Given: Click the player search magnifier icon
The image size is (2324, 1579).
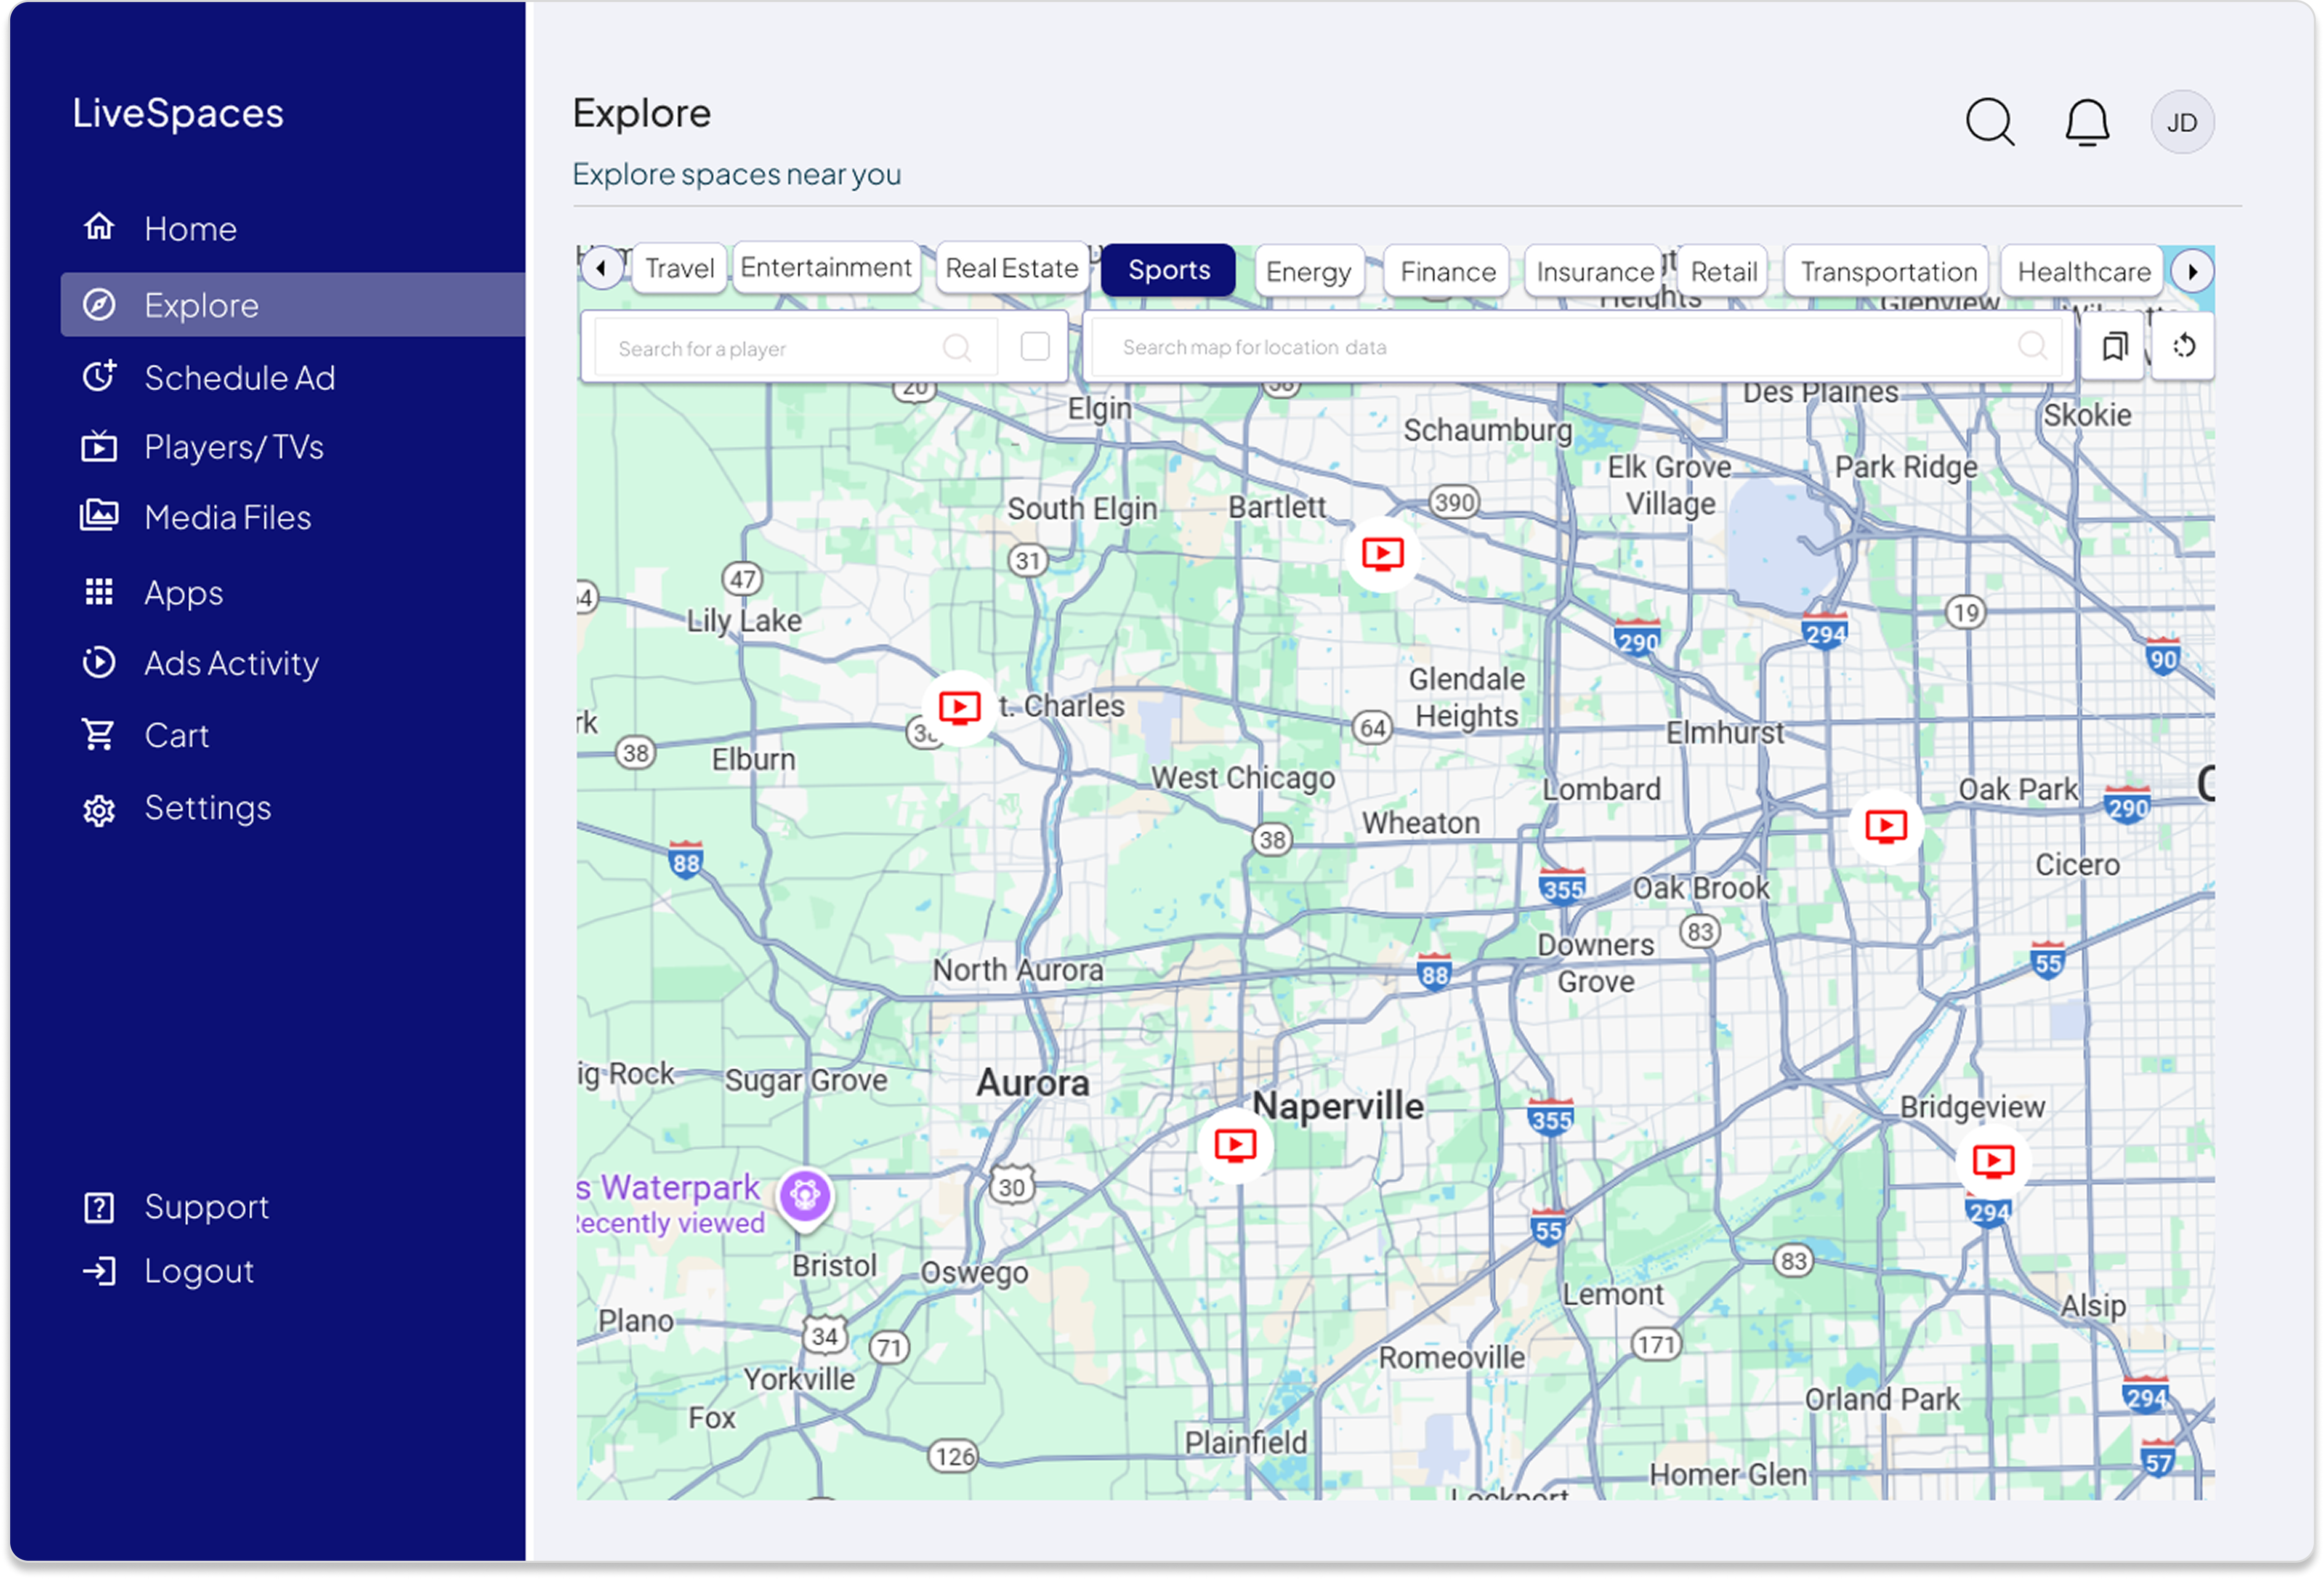Looking at the screenshot, I should (956, 348).
